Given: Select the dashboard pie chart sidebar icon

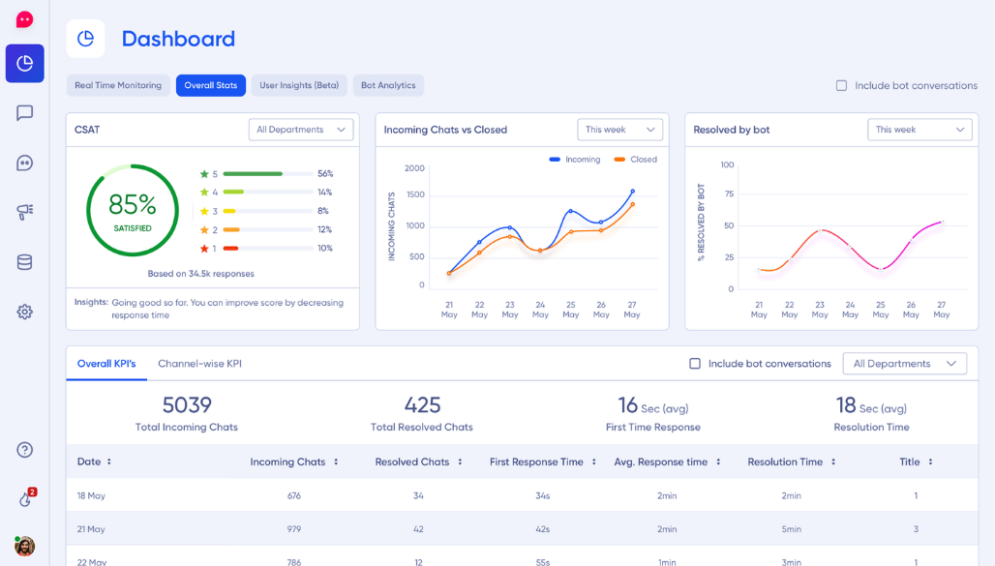Looking at the screenshot, I should pos(25,64).
